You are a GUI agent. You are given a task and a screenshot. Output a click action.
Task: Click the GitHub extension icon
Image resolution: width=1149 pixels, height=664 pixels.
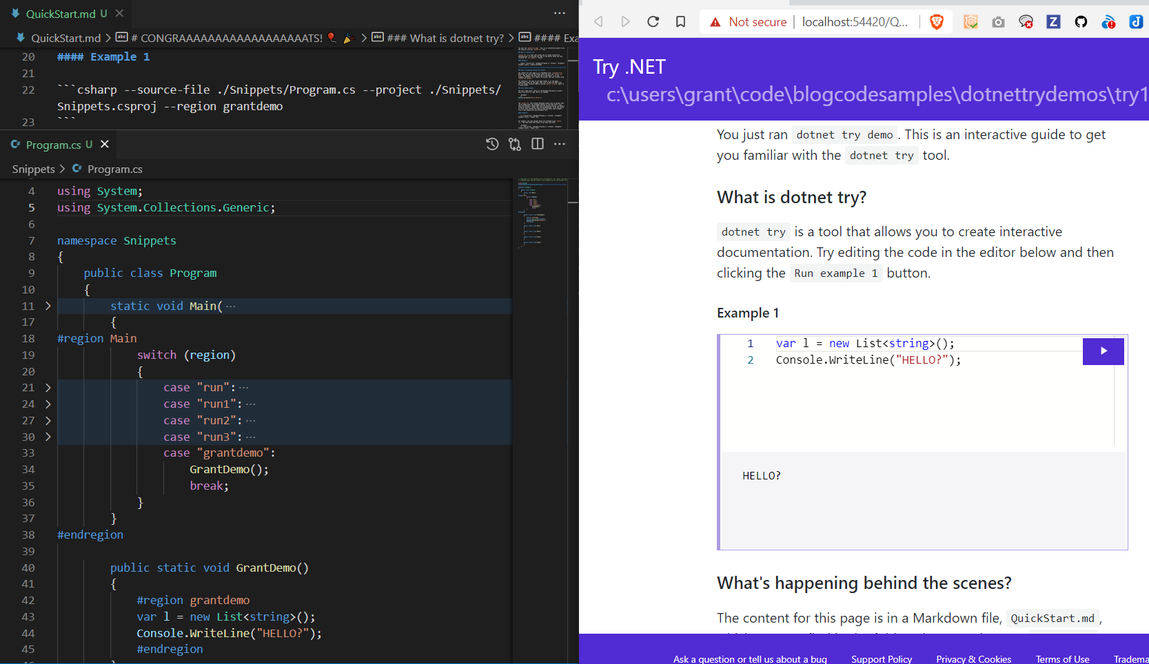point(1081,22)
